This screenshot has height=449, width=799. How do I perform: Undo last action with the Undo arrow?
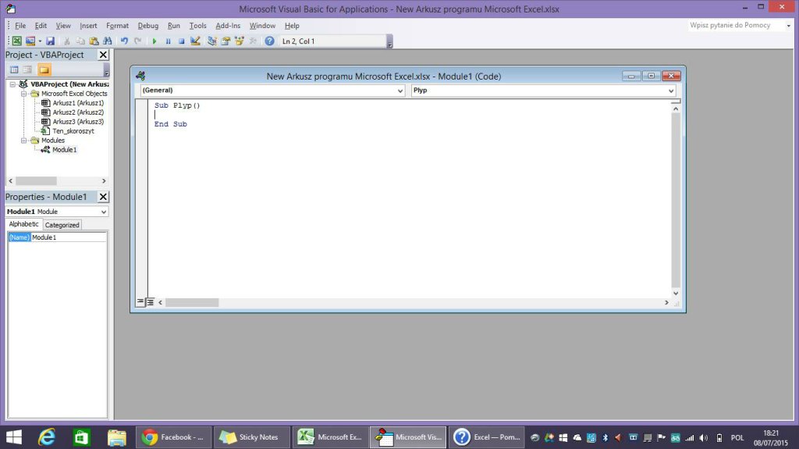pyautogui.click(x=124, y=41)
